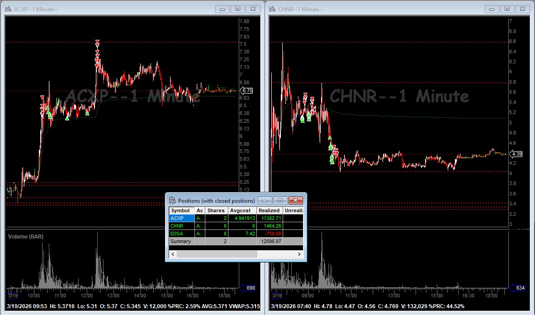Viewport: 535px width, 315px height.
Task: Click the CHNR current price tag 4.39
Action: (516, 154)
